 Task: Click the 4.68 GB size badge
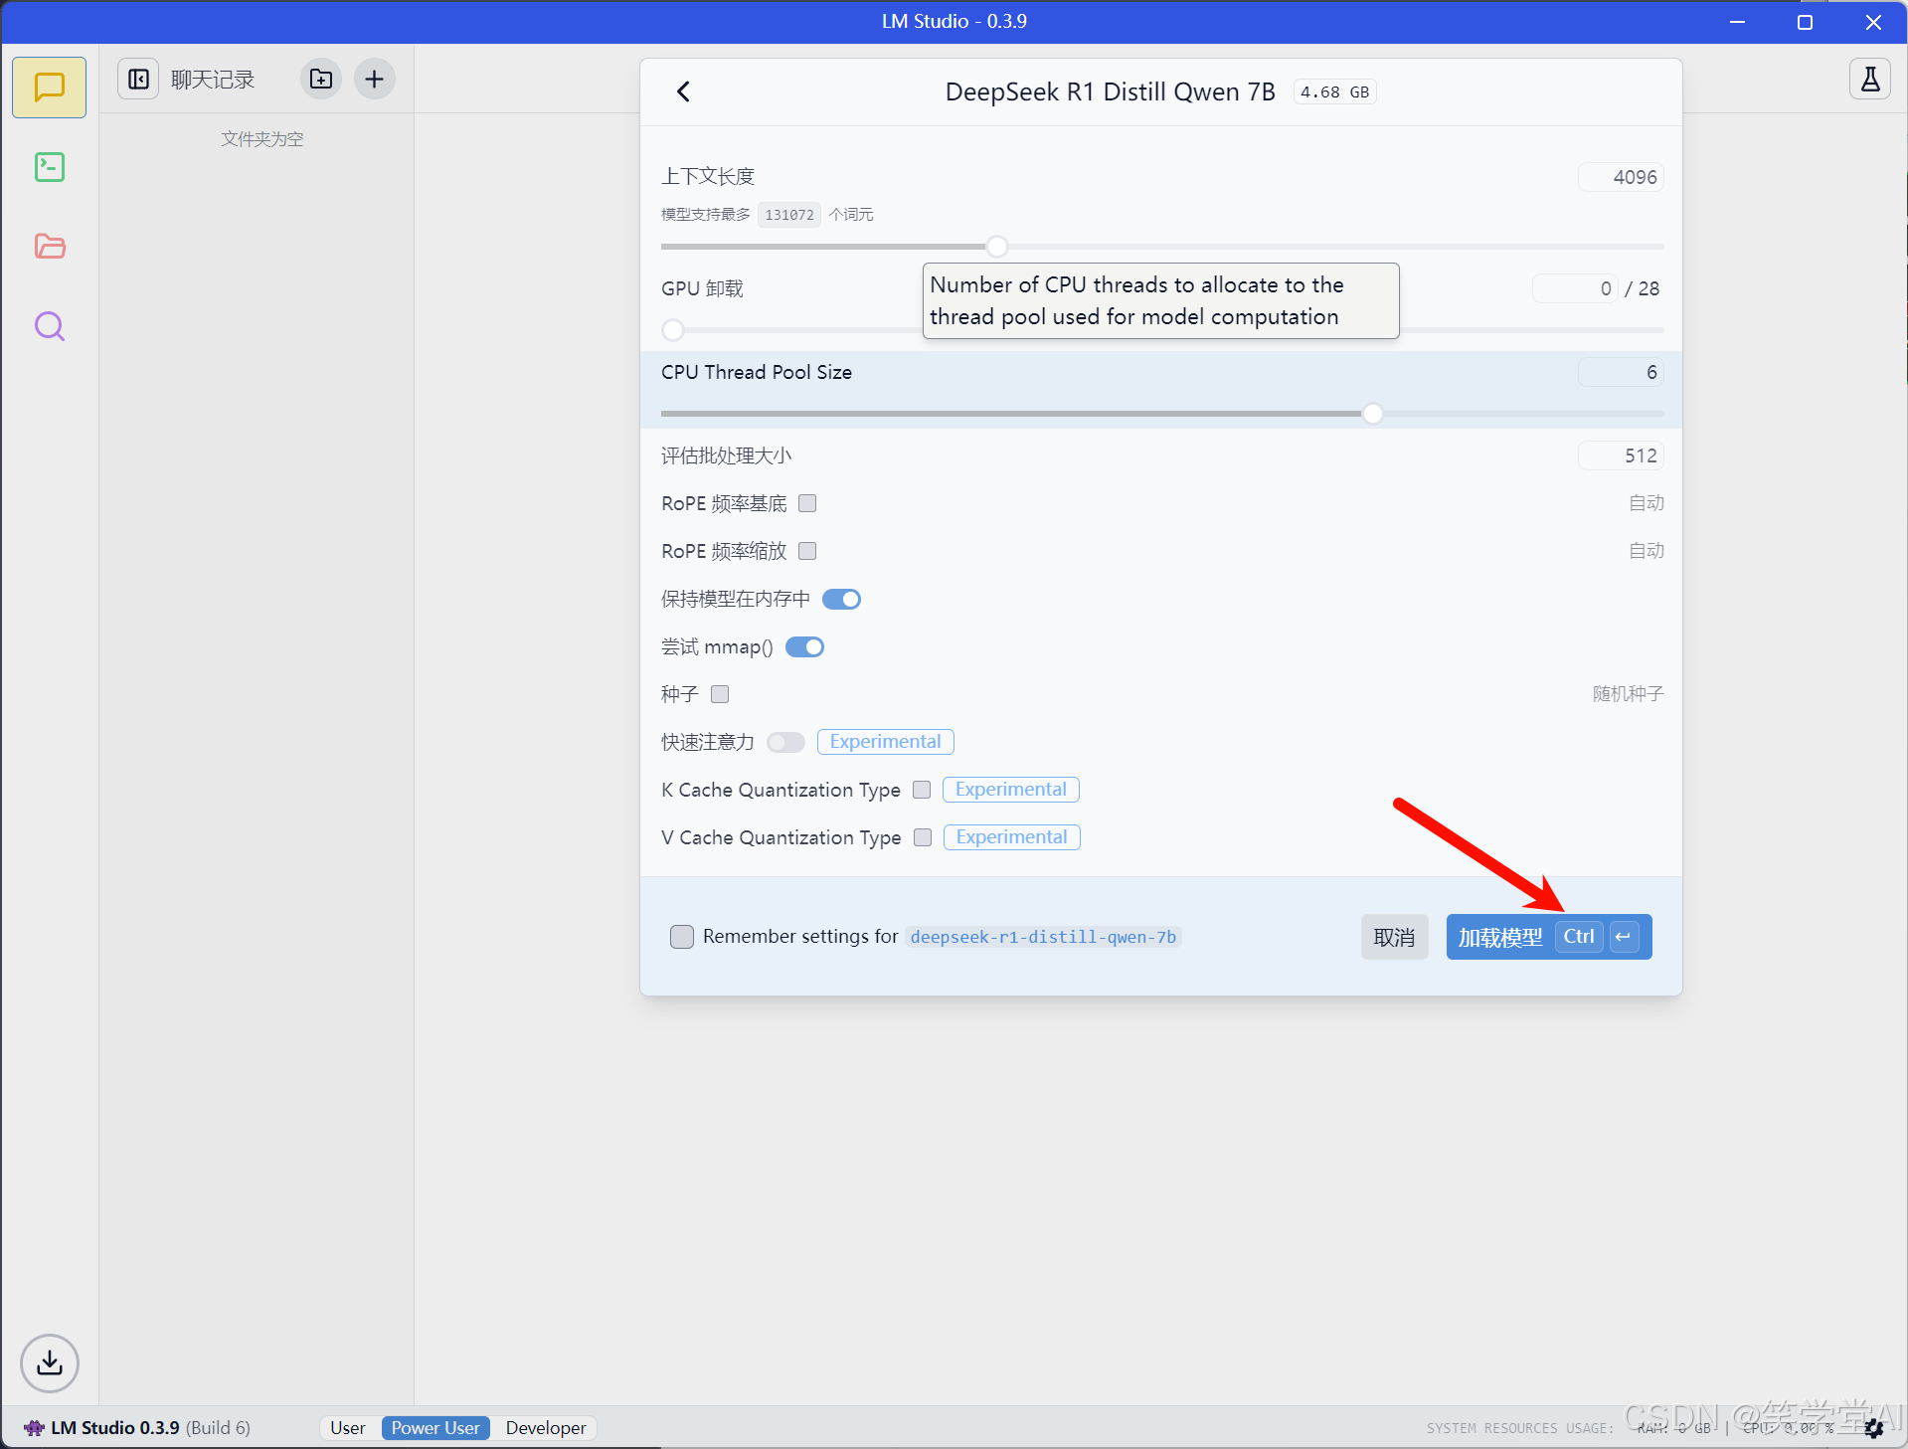click(x=1334, y=92)
